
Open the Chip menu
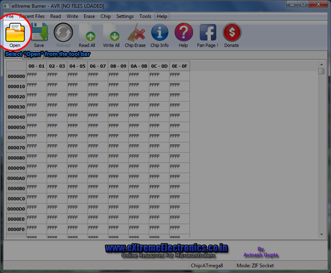[105, 16]
